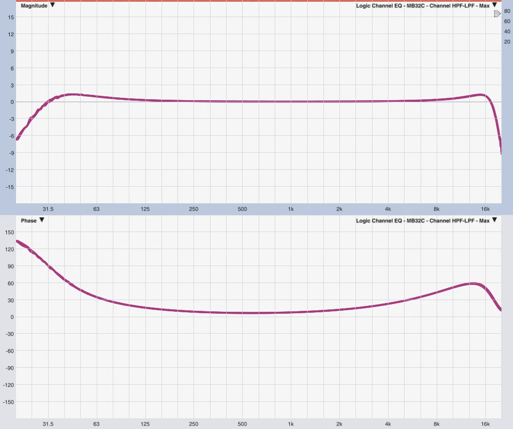Select the Logic Channel EQ trace name in Phase plot

tap(423, 221)
